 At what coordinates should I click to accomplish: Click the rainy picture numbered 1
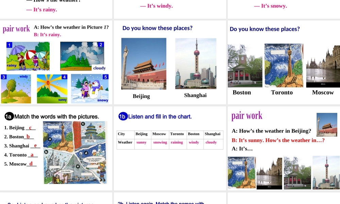tap(28, 56)
